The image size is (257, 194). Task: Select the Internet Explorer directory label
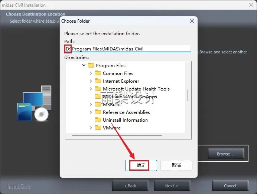(x=121, y=81)
